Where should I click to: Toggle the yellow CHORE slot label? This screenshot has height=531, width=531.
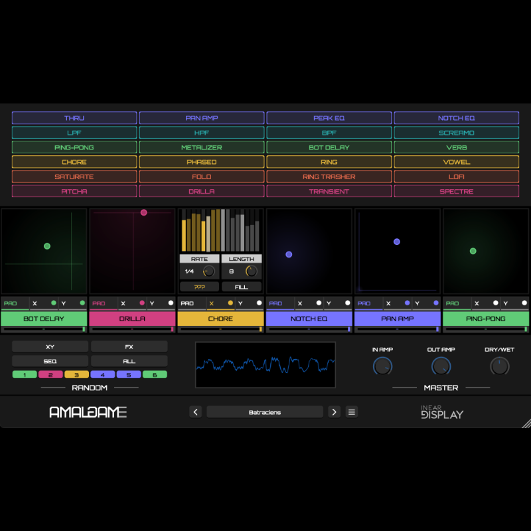coord(220,319)
